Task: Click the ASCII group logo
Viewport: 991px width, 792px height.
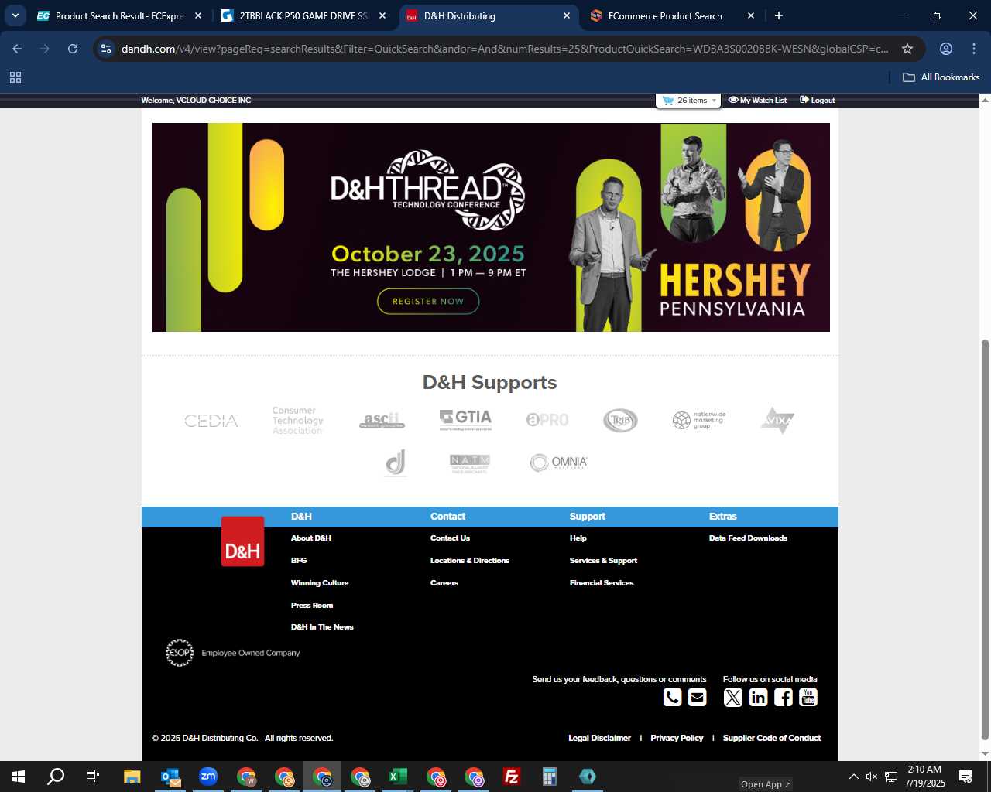Action: 382,421
